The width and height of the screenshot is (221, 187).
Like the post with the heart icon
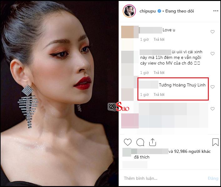click(x=127, y=142)
